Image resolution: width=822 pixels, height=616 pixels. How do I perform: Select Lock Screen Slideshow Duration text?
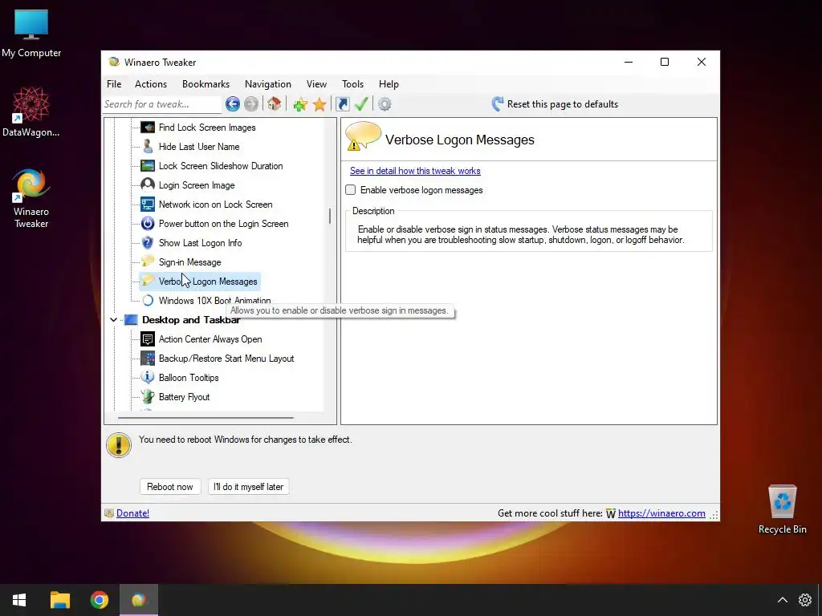coord(221,166)
